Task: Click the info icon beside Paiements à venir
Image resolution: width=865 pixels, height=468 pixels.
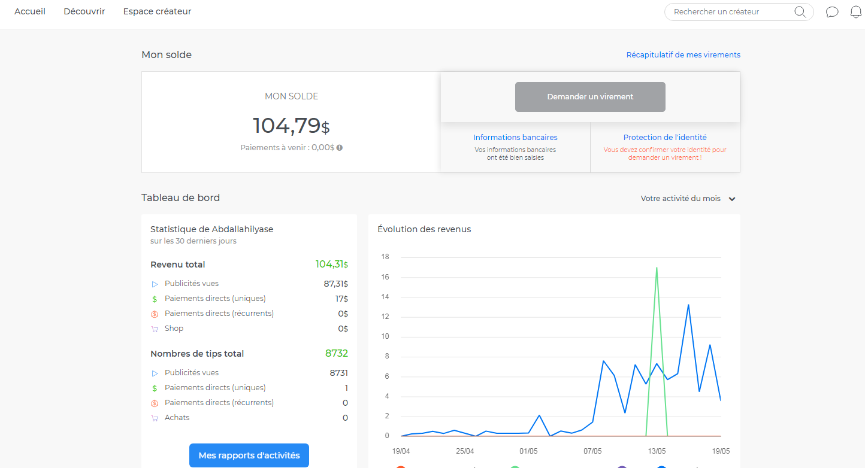Action: tap(340, 147)
